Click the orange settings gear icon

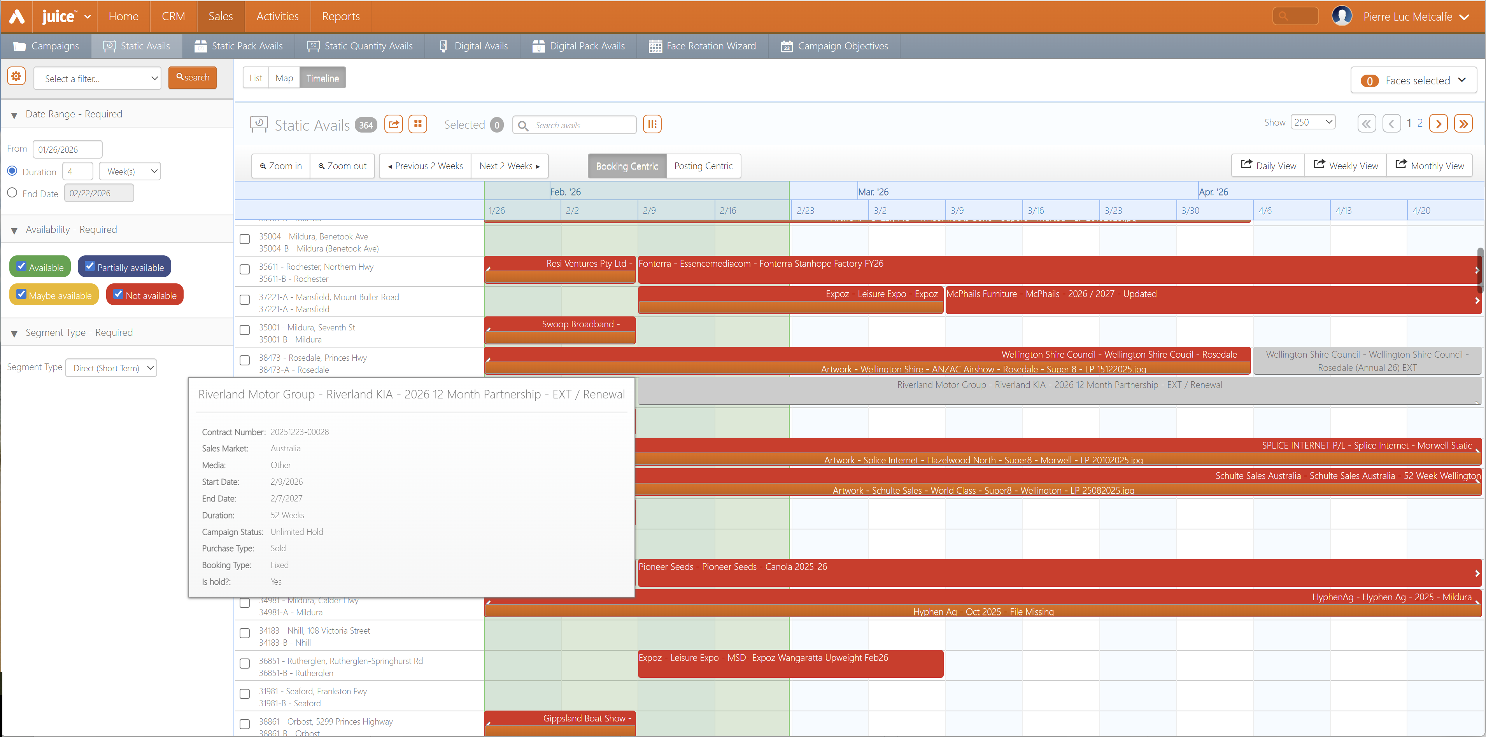point(16,77)
